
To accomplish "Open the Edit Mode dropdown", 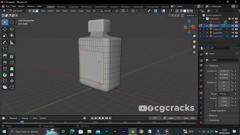I will tap(18, 11).
